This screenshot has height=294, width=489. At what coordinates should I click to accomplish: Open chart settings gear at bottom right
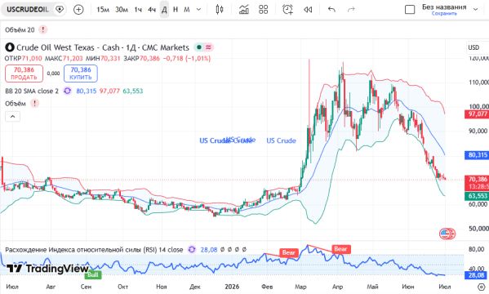(x=481, y=287)
